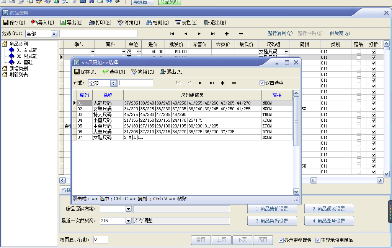Delete record with main minus icon
Screen dimensions: 392x248
[240, 34]
